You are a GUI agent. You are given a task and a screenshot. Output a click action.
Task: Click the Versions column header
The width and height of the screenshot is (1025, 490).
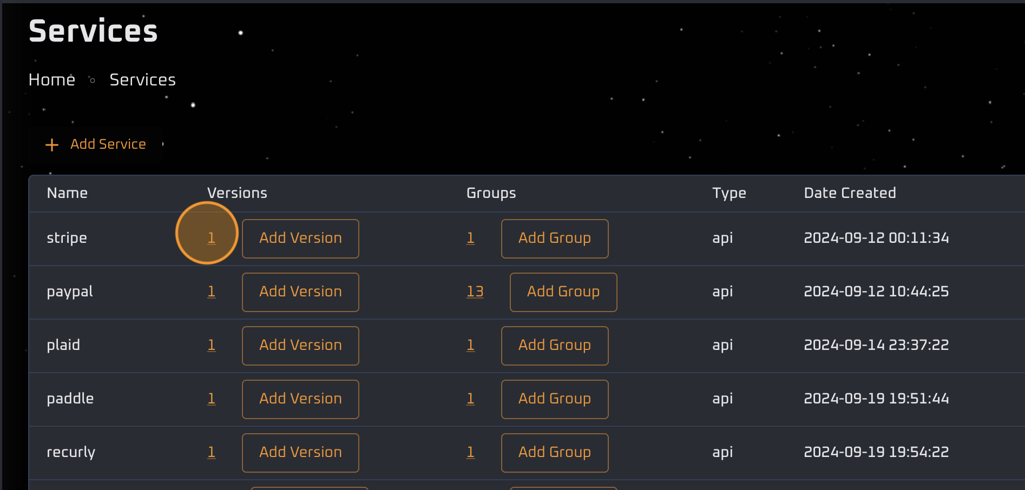click(x=237, y=193)
